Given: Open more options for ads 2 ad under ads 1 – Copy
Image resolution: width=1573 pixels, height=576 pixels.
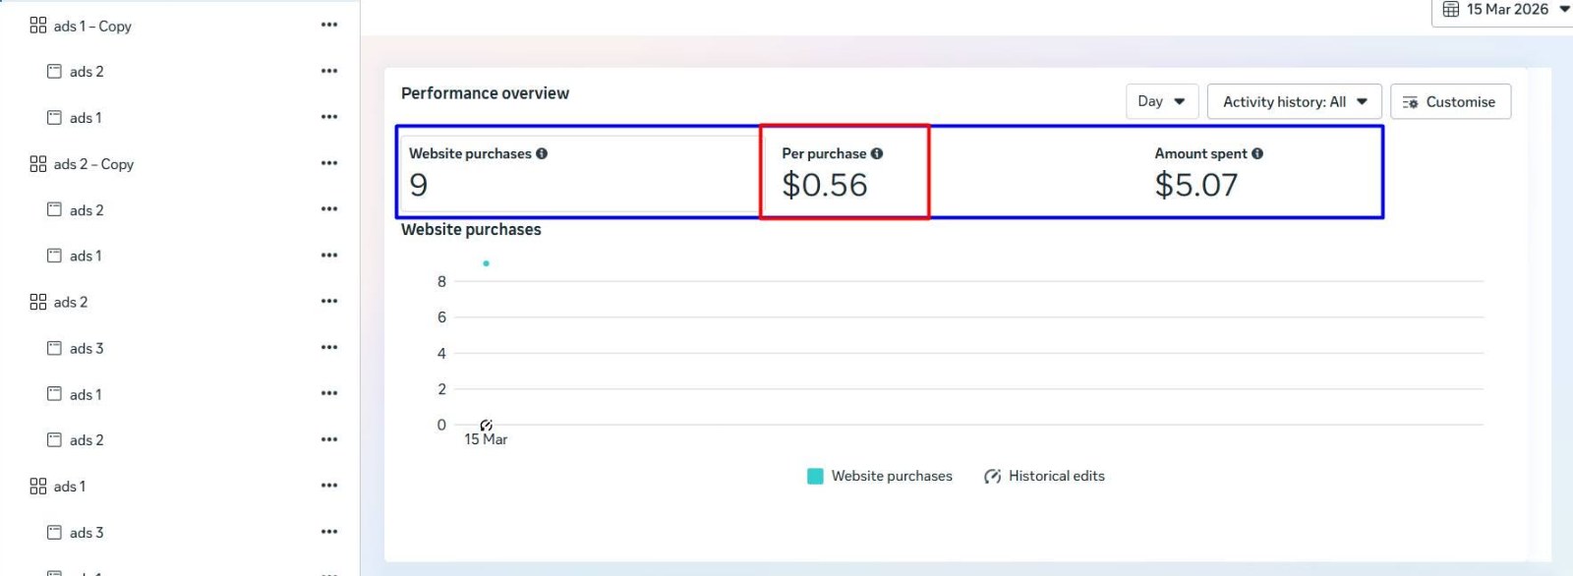Looking at the screenshot, I should coord(329,71).
